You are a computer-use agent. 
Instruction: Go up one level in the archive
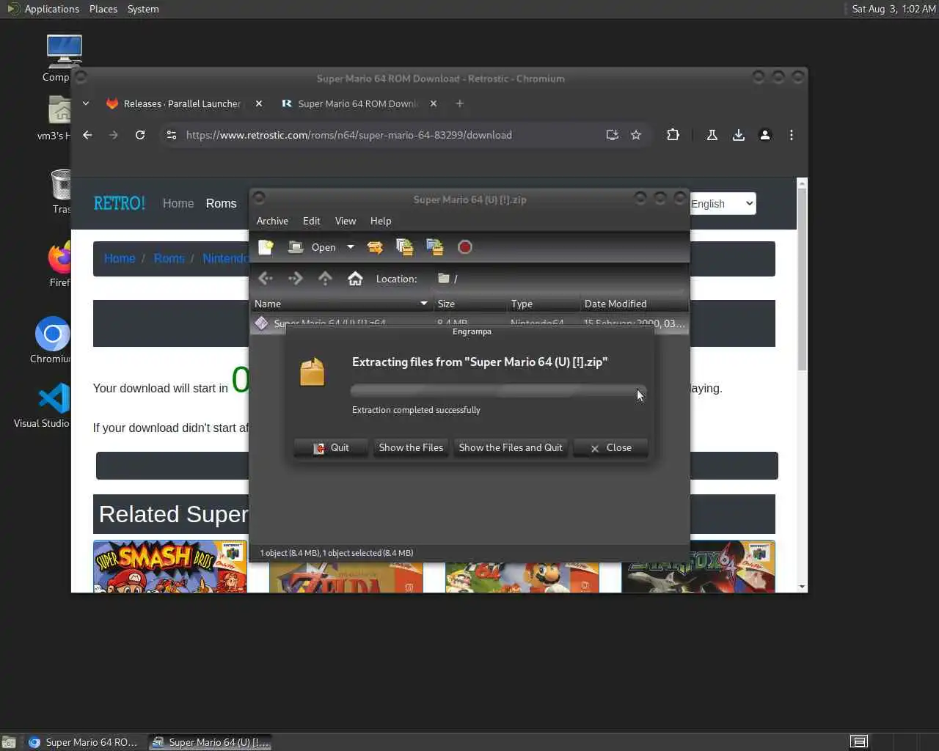pyautogui.click(x=325, y=279)
